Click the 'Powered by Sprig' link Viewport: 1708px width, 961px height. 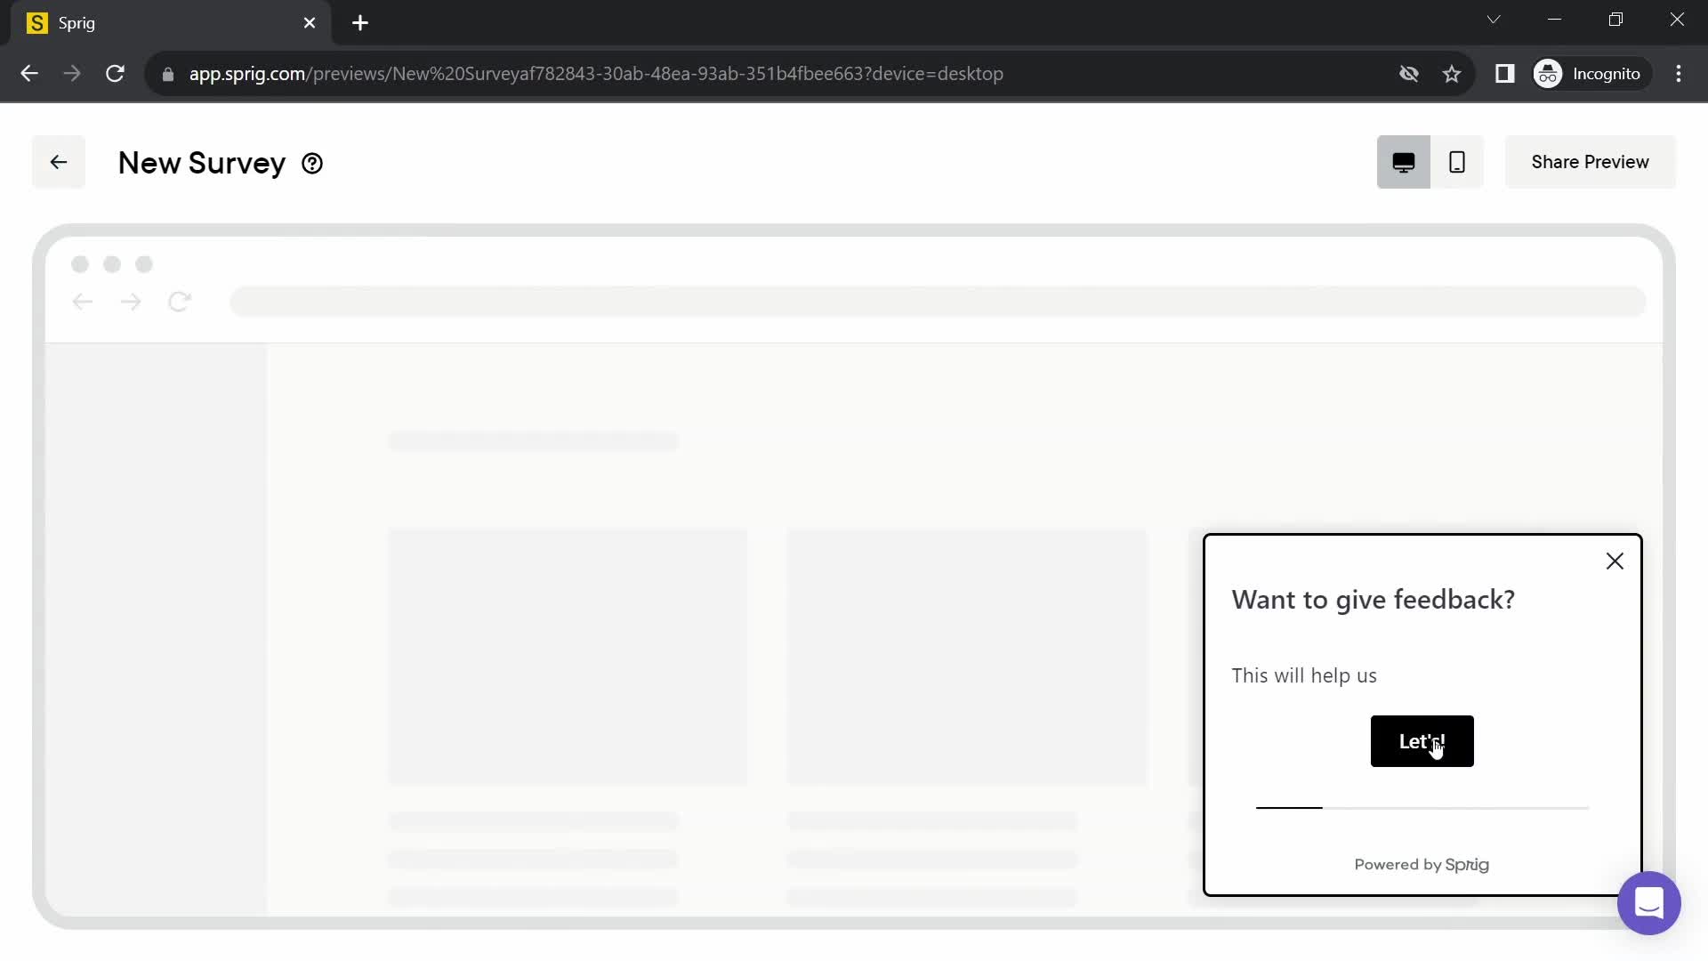coord(1422,865)
